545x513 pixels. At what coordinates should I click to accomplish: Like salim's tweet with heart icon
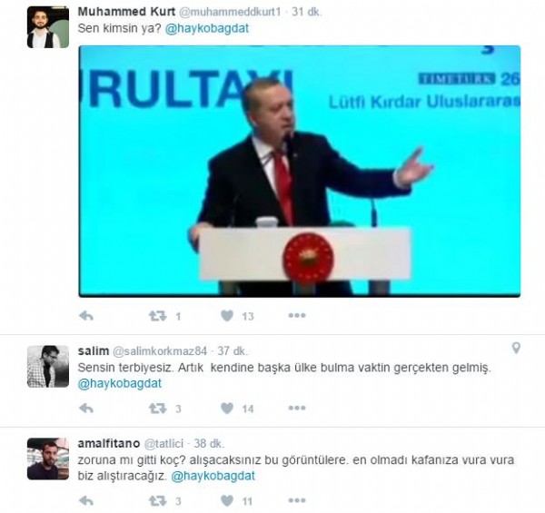pyautogui.click(x=227, y=408)
